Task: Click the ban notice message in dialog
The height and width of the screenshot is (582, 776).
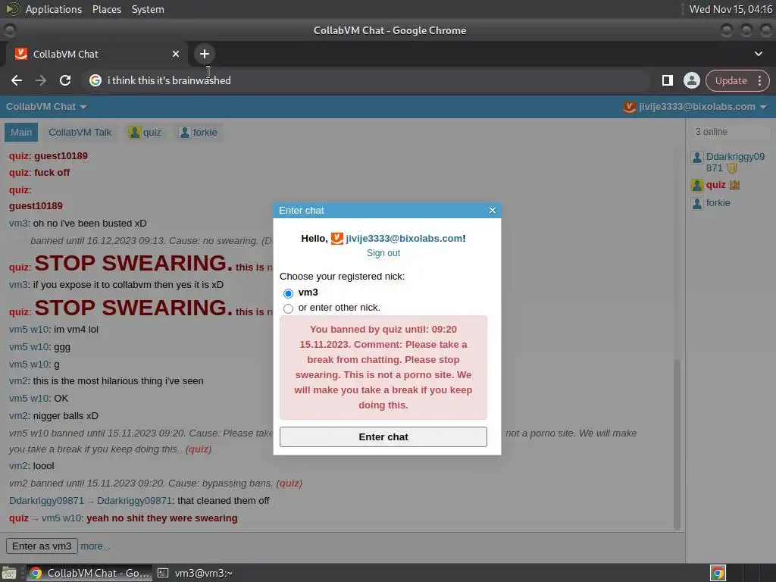Action: tap(383, 368)
